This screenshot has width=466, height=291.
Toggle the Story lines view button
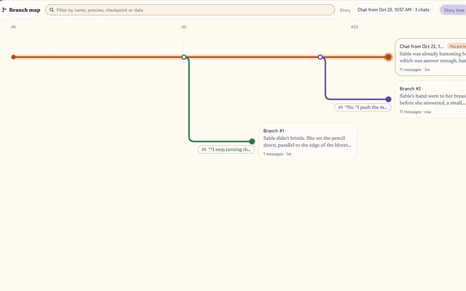click(454, 10)
